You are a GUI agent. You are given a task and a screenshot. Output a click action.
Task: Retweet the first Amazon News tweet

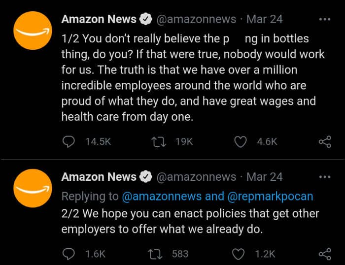pyautogui.click(x=159, y=142)
